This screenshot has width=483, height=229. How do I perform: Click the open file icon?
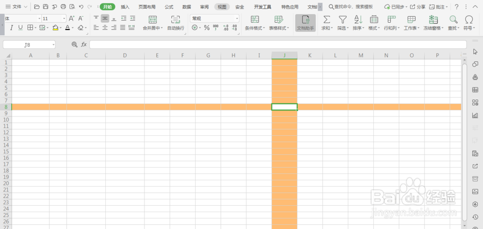37,6
